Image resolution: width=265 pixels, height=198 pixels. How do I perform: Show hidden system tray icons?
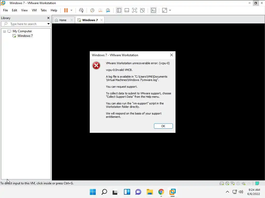(x=227, y=192)
